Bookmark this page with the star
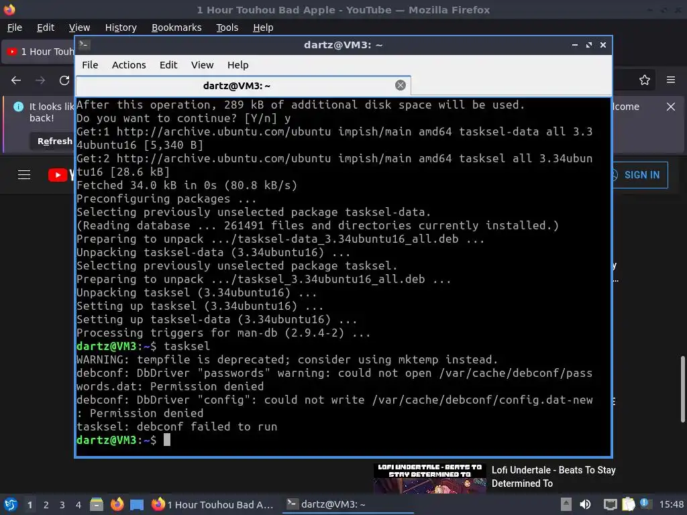This screenshot has height=515, width=687. click(x=644, y=80)
